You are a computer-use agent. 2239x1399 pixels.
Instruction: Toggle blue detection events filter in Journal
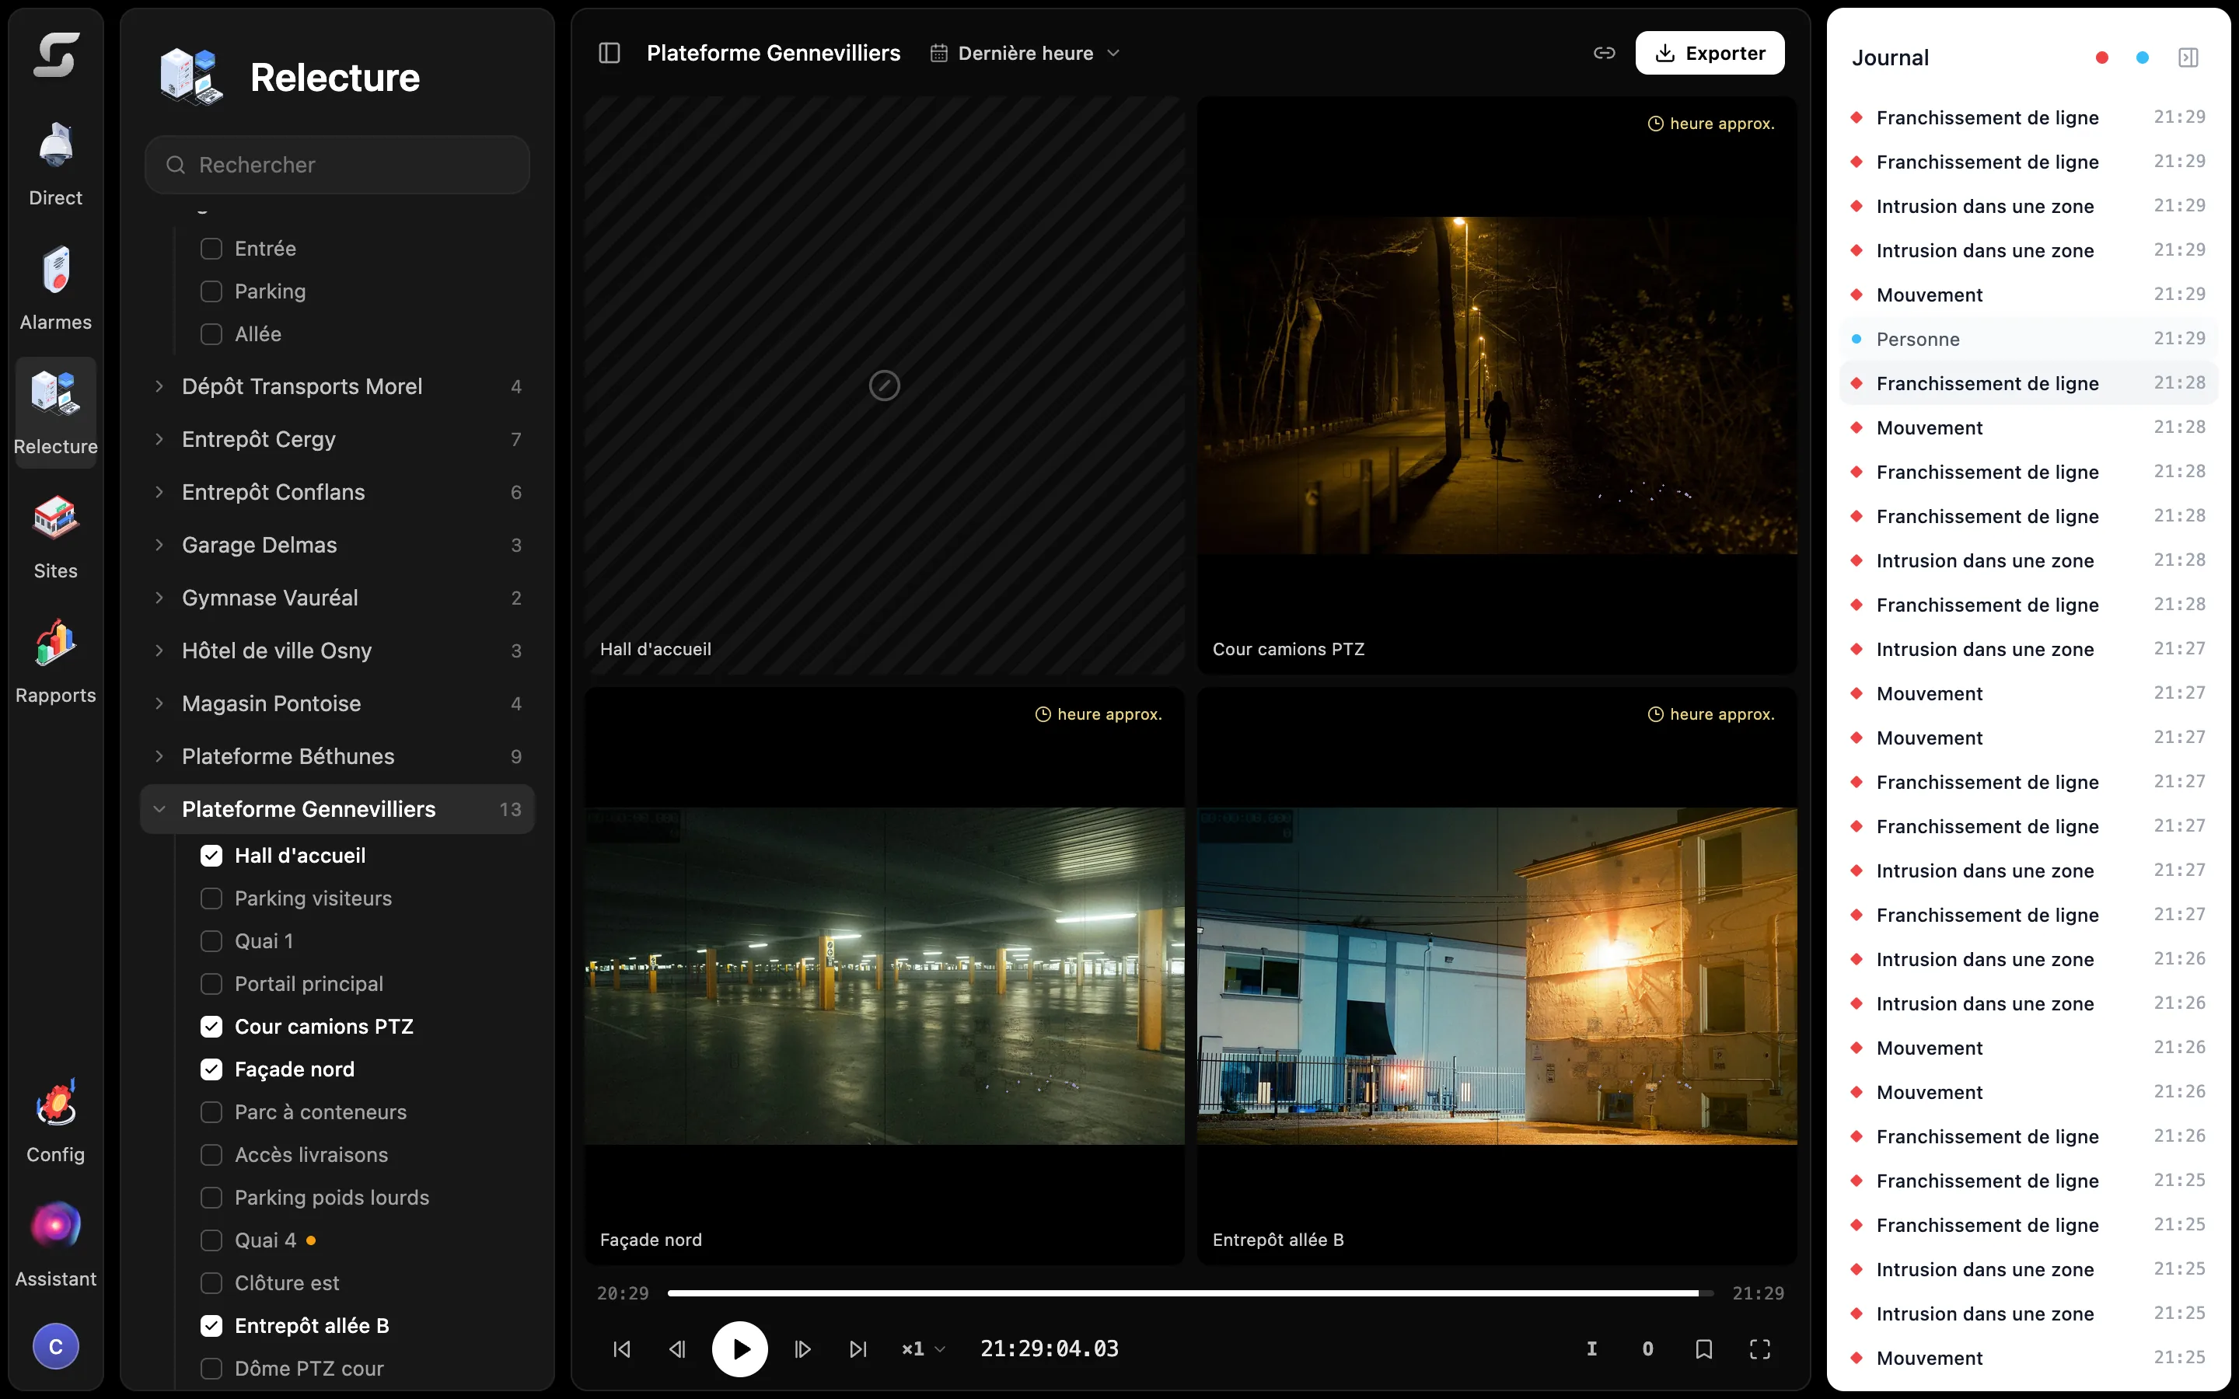point(2142,58)
